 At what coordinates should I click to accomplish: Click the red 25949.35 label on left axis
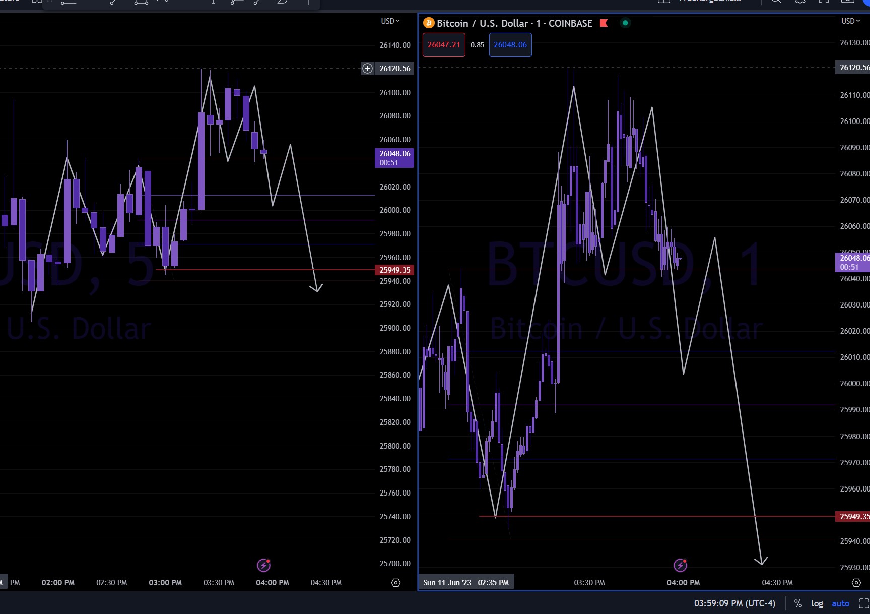(394, 270)
